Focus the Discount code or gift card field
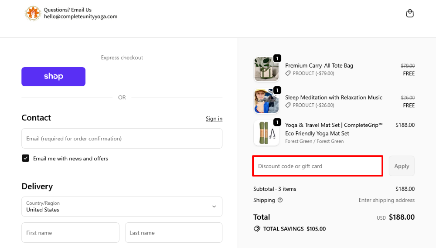The image size is (436, 248). click(317, 166)
